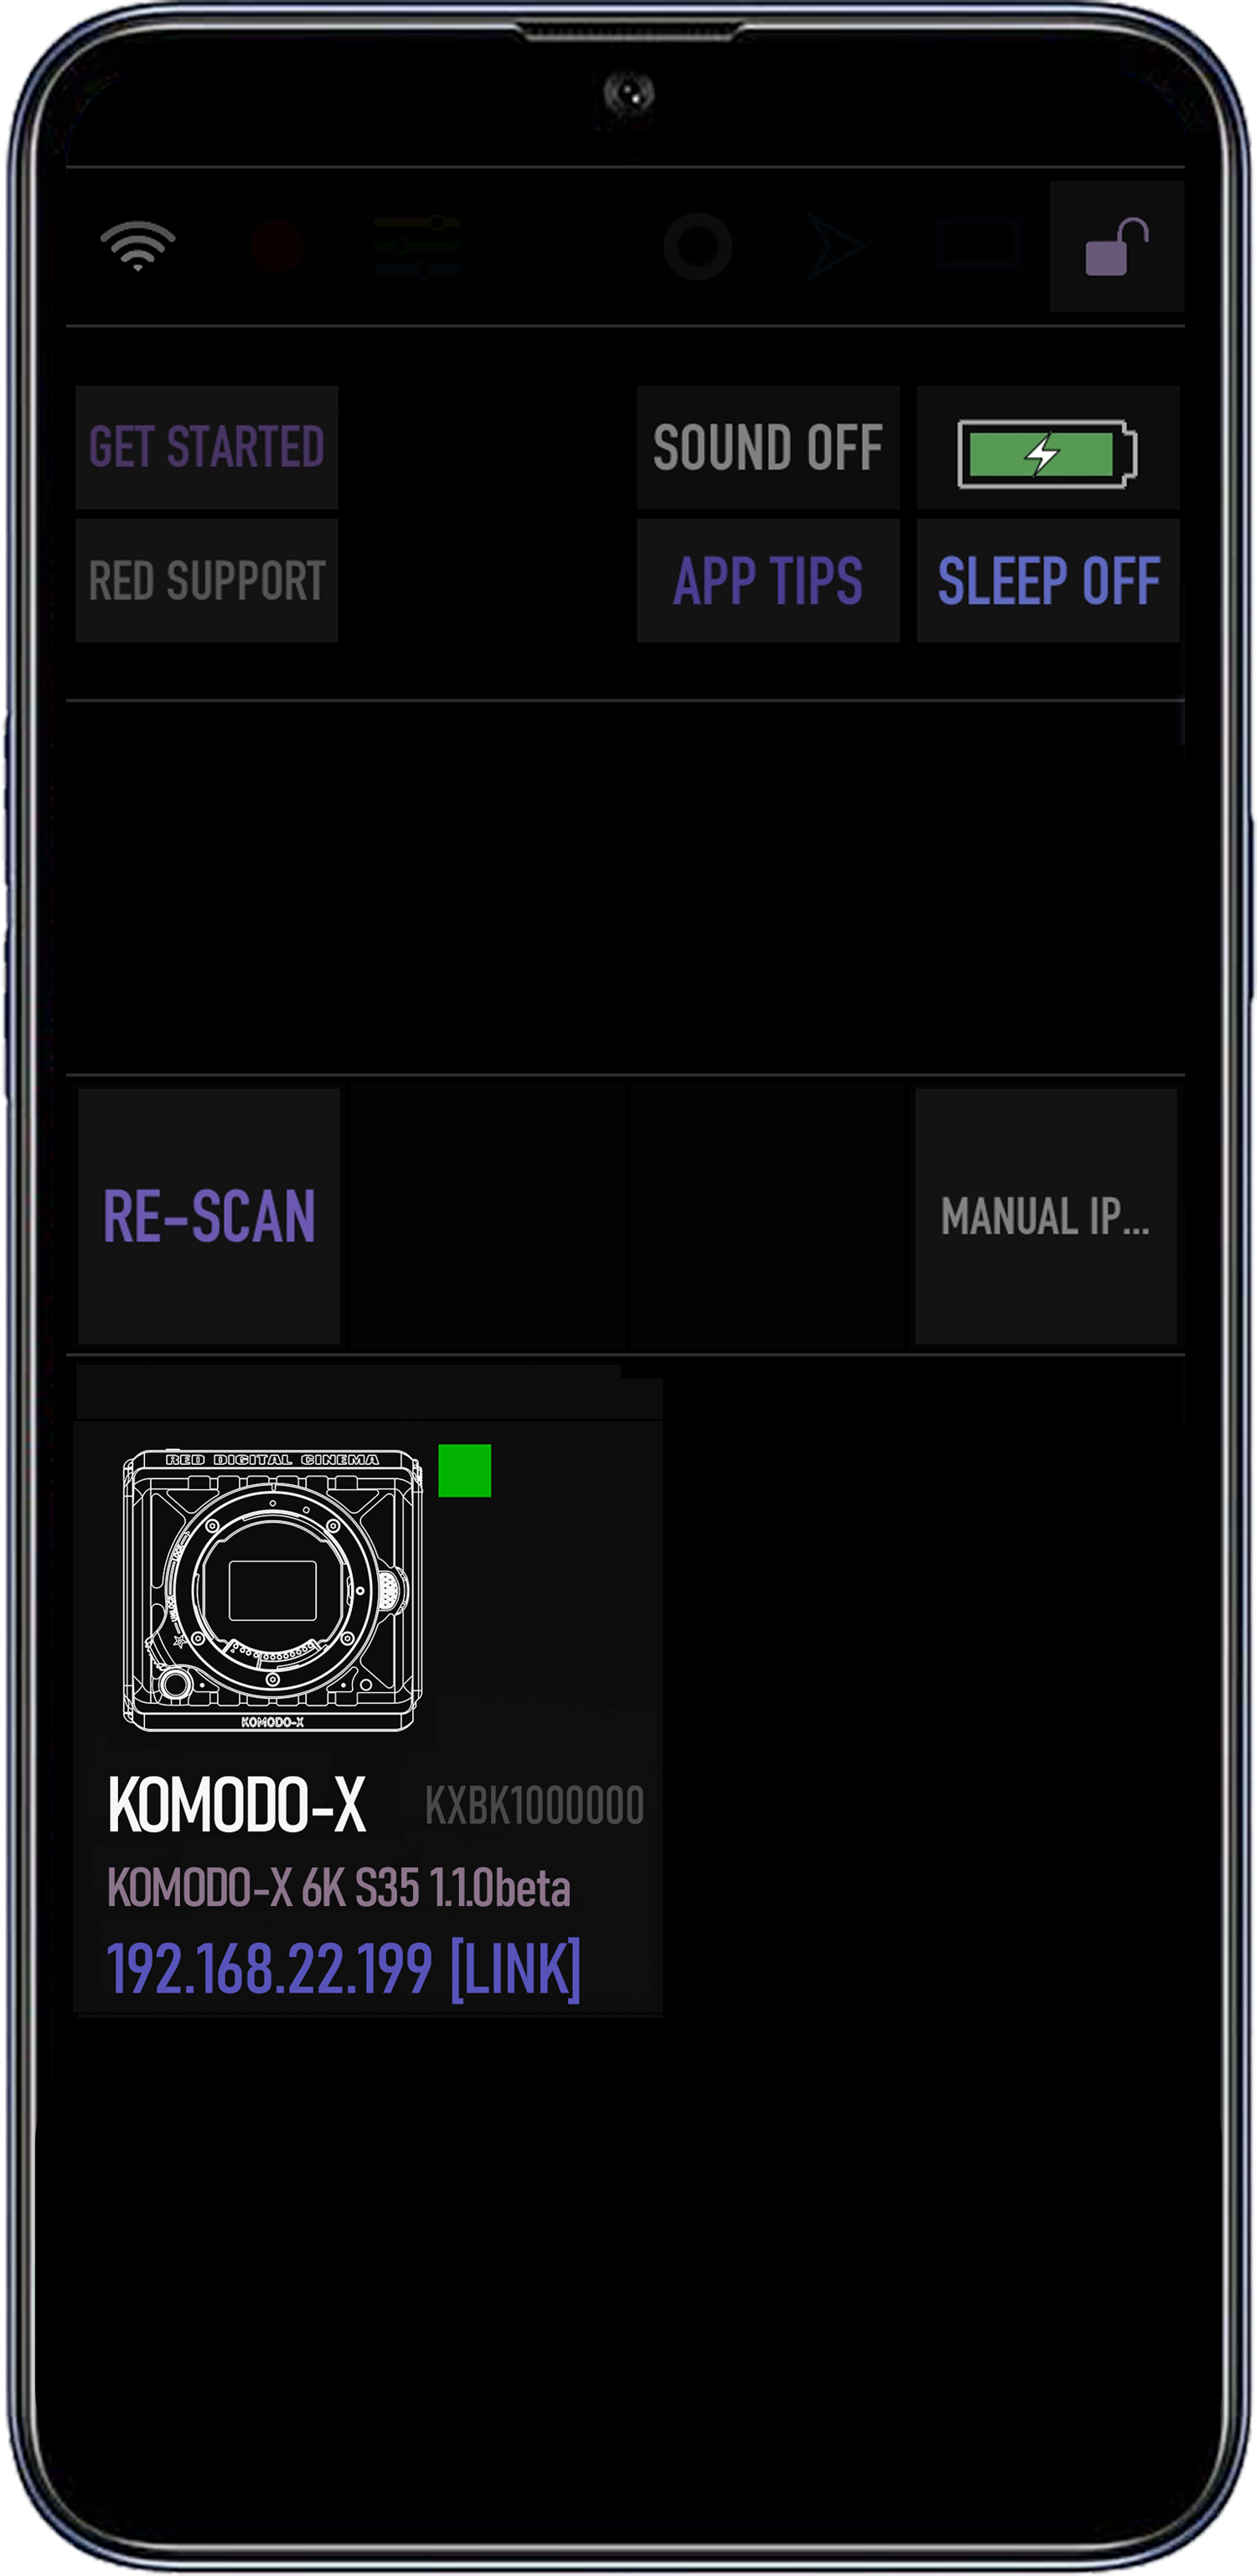Open the Wi-Fi connection tab icon
1257x2576 pixels.
[x=138, y=246]
